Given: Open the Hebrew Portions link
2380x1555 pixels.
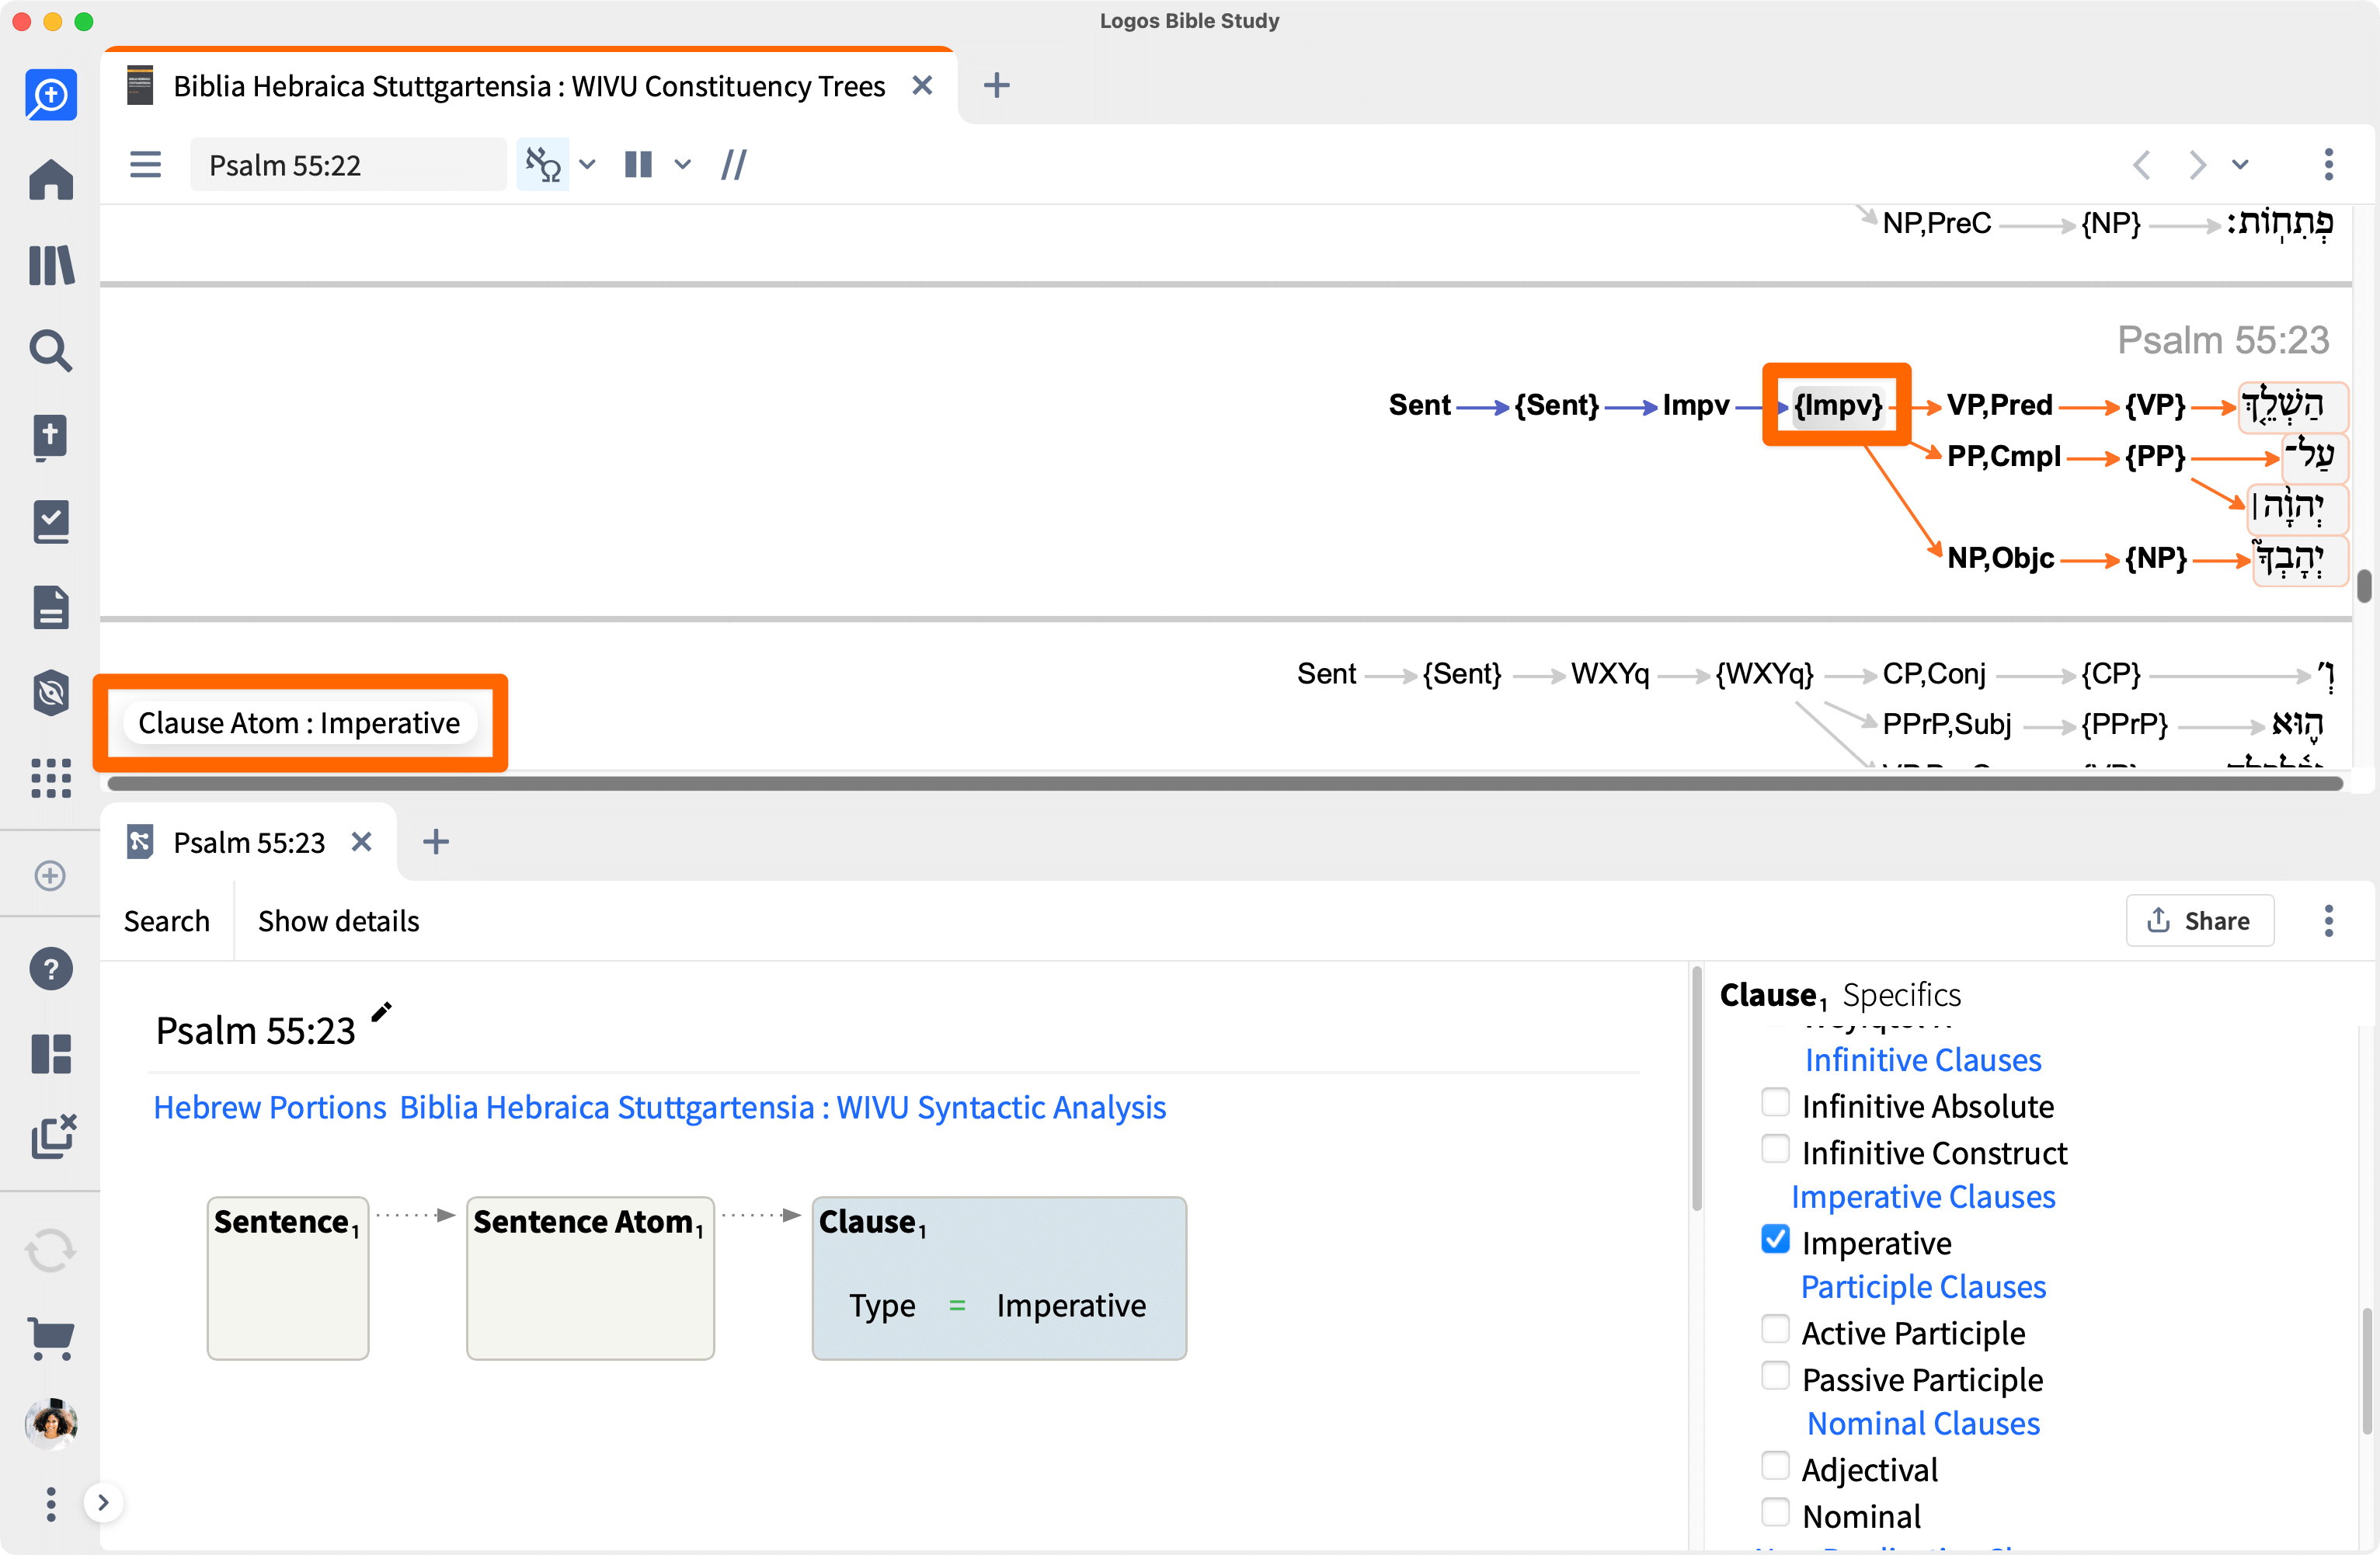Looking at the screenshot, I should [x=270, y=1108].
